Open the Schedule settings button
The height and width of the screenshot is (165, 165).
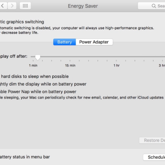point(154,157)
